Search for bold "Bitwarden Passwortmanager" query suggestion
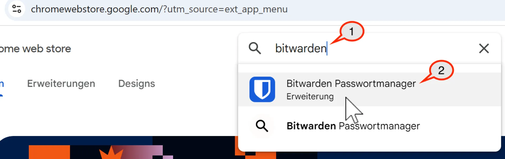 [353, 126]
